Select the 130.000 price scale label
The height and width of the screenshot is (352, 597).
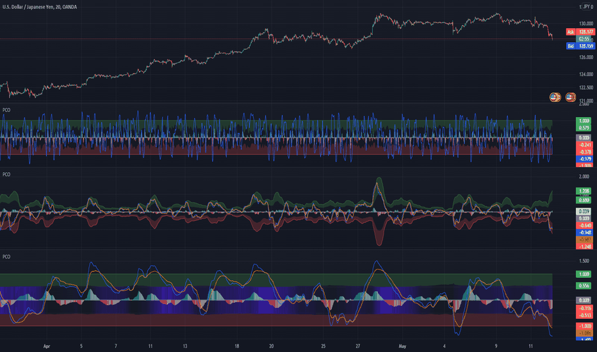[586, 24]
